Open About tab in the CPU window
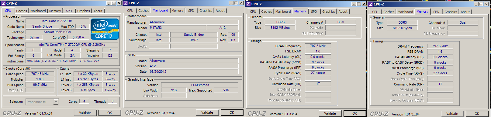The width and height of the screenshot is (491, 117). [98, 11]
